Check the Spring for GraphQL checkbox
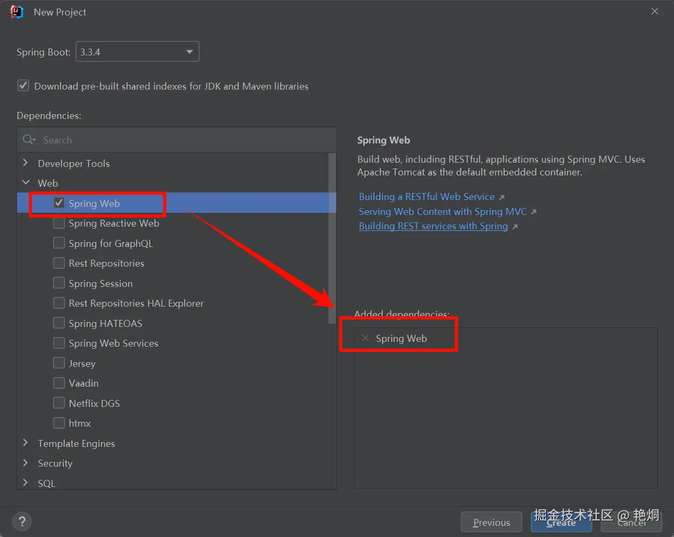 pyautogui.click(x=59, y=243)
